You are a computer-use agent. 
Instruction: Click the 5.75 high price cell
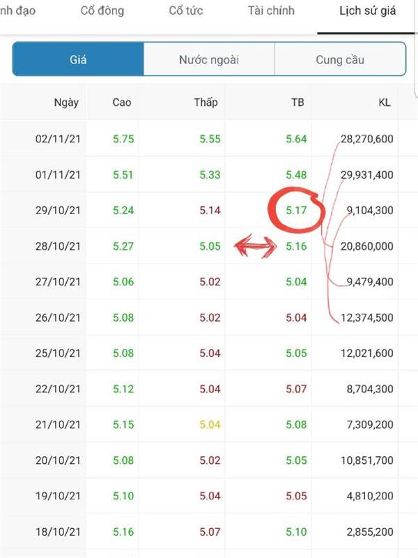[x=123, y=139]
